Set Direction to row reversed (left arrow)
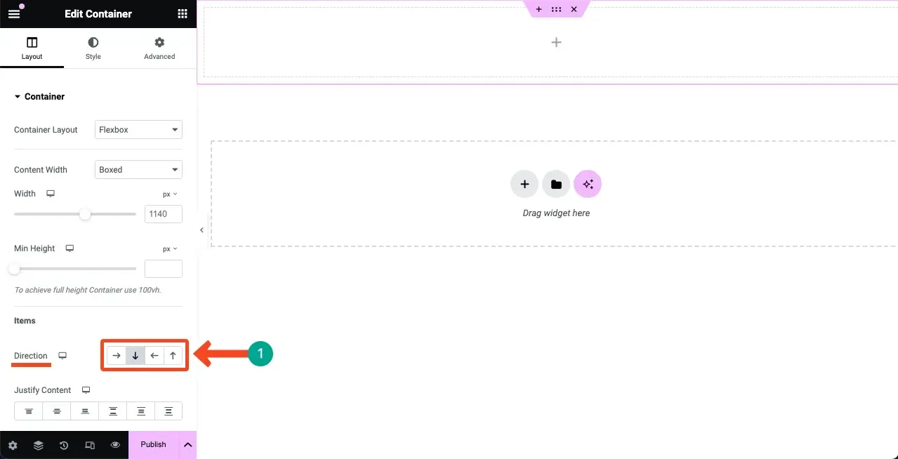898x459 pixels. [x=154, y=356]
